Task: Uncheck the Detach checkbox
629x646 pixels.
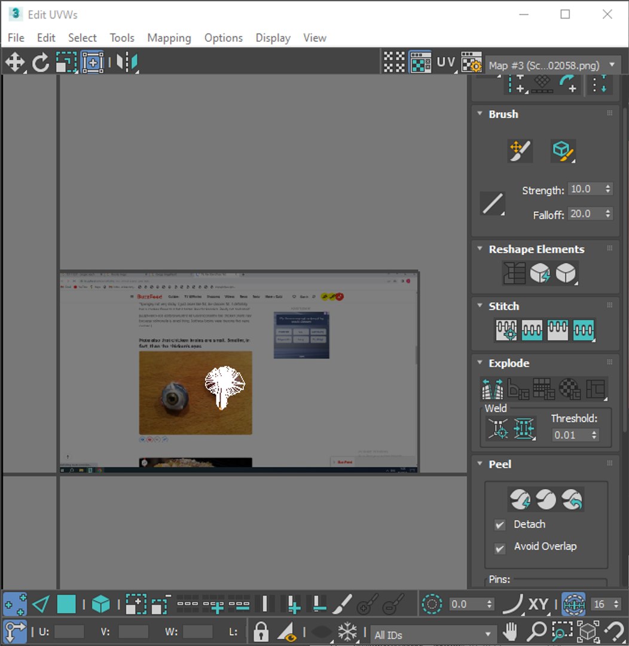Action: tap(500, 525)
